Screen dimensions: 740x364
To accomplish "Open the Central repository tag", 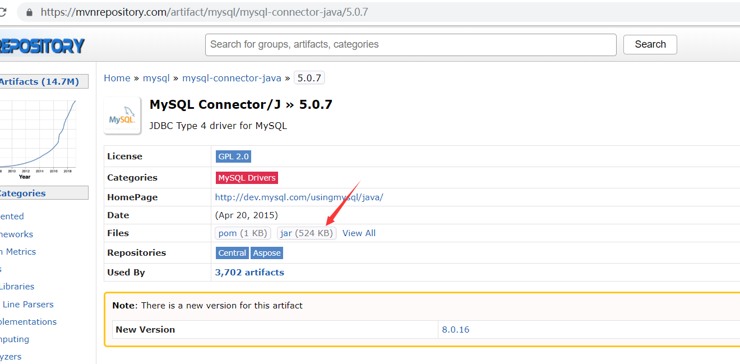I will (x=232, y=253).
